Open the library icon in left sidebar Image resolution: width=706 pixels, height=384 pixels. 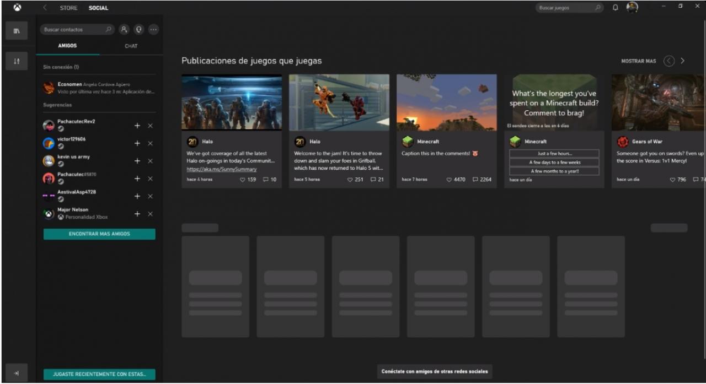pos(17,31)
